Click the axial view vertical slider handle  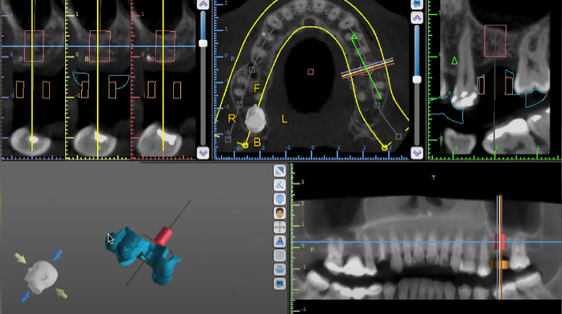coord(416,80)
